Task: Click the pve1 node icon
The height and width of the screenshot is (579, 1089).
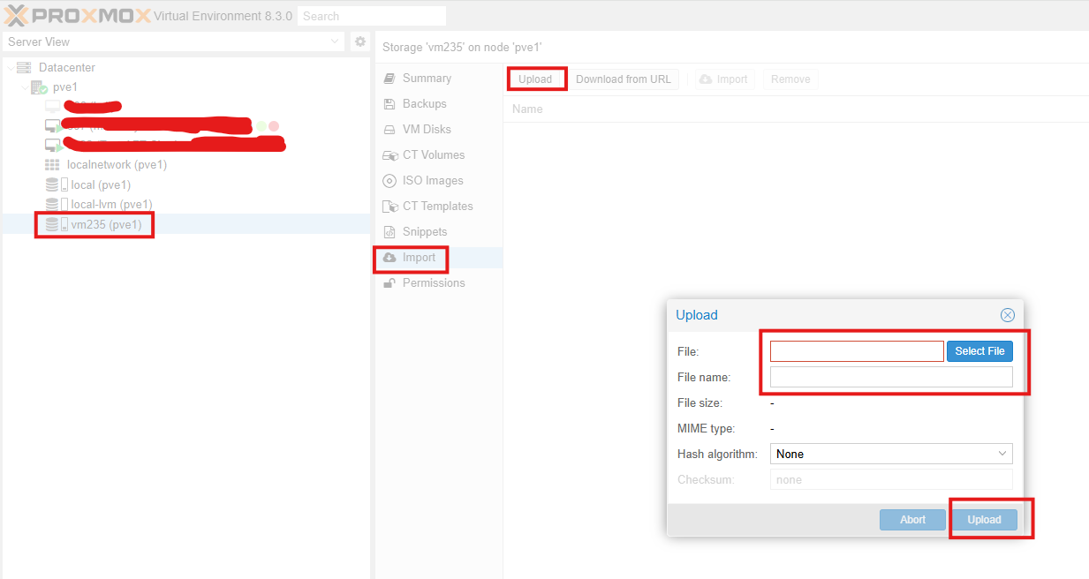Action: tap(39, 87)
